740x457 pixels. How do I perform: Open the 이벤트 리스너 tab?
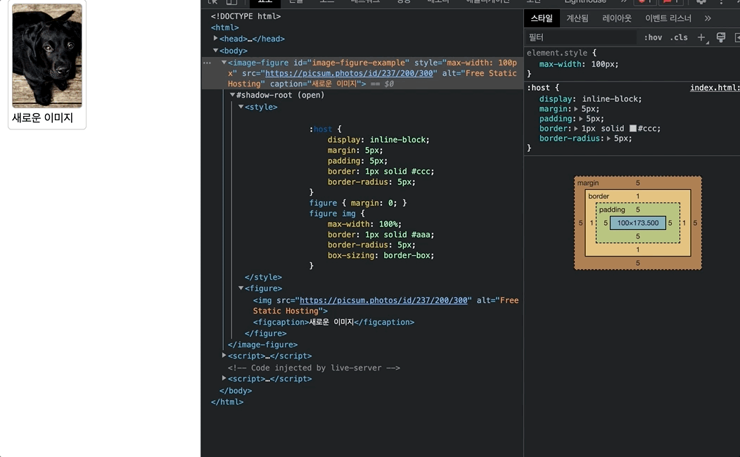click(668, 18)
